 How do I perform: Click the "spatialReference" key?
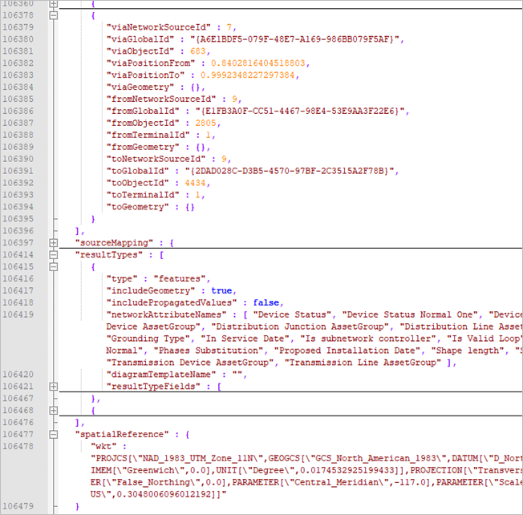122,435
